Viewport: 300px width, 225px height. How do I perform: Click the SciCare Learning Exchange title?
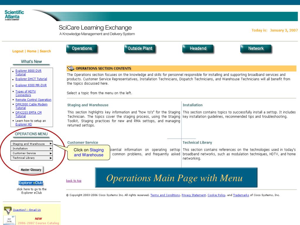point(95,28)
